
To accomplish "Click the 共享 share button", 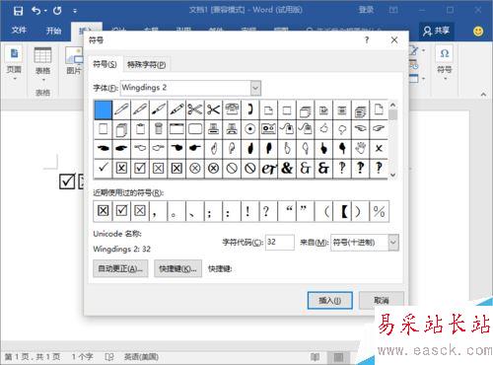I will click(x=437, y=31).
